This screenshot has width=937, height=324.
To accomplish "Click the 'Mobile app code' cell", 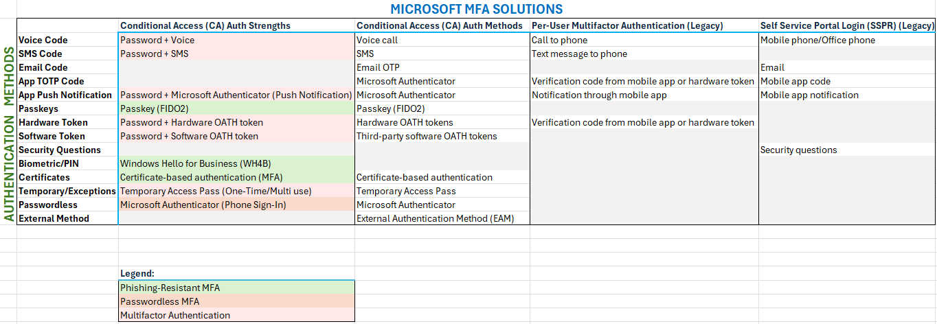I will [847, 81].
